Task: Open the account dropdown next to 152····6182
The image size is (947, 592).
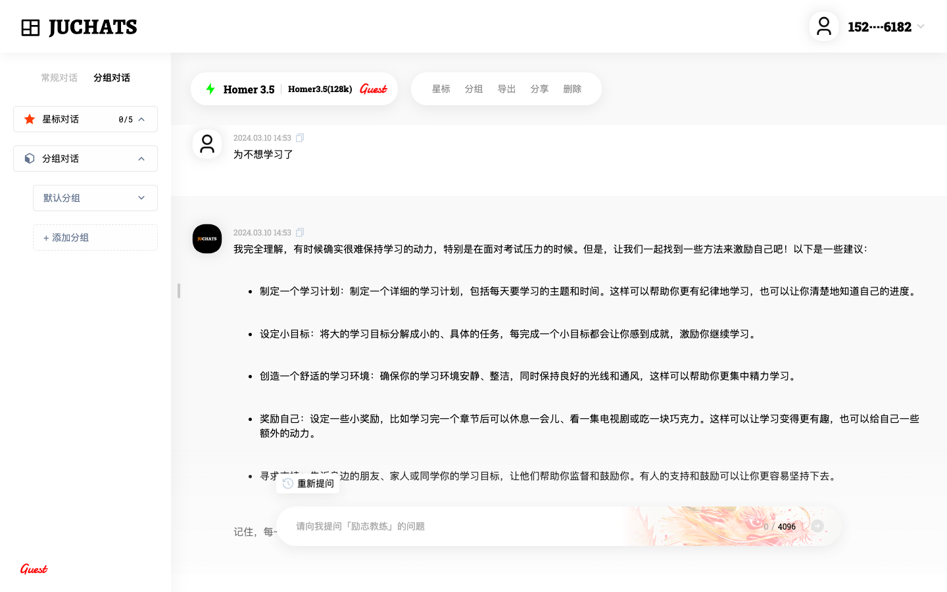Action: coord(921,27)
